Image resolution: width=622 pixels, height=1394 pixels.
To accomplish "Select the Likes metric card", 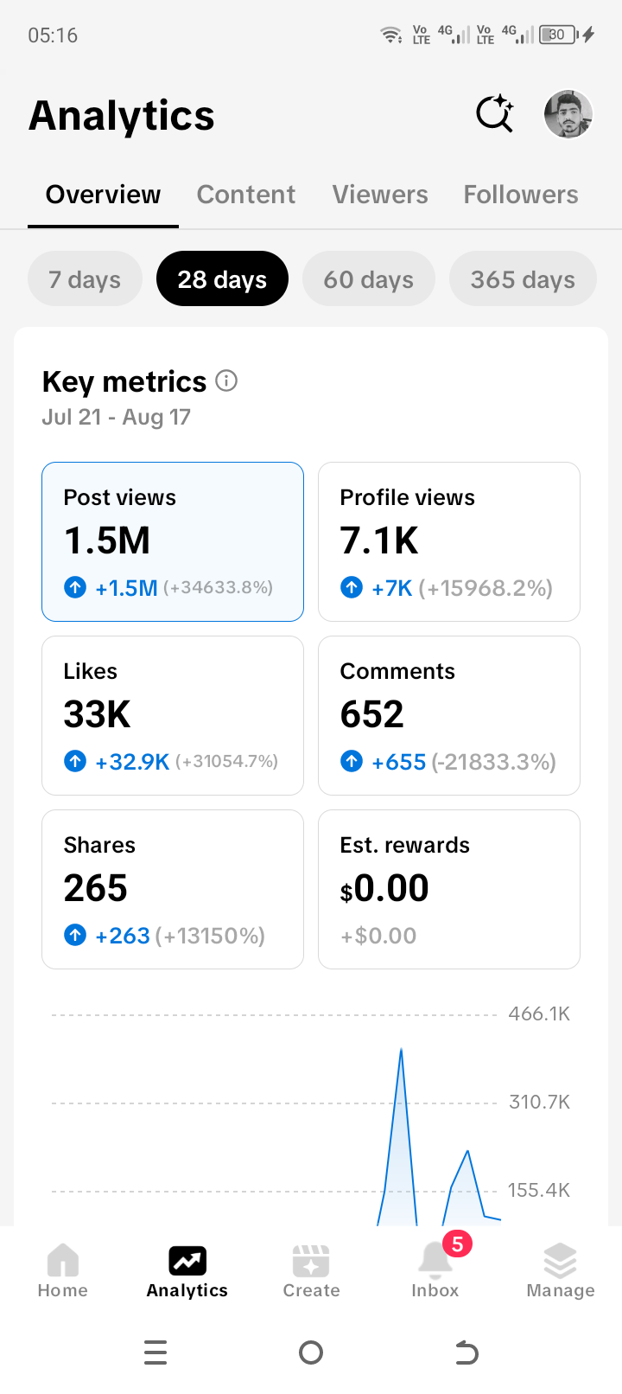I will (x=173, y=715).
